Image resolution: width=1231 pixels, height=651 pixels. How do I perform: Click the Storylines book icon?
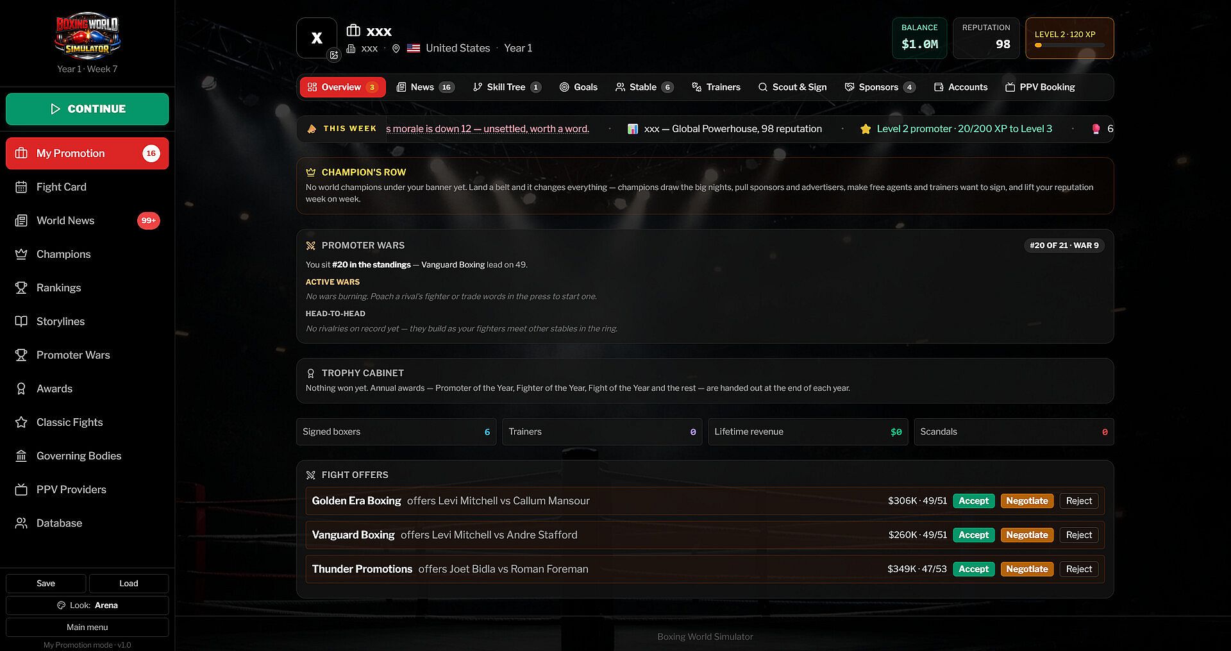[x=21, y=321]
